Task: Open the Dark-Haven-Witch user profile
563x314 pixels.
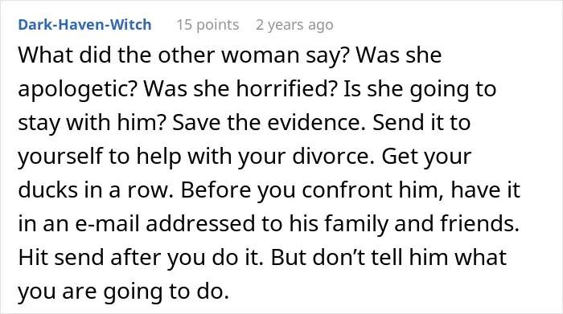Action: (x=84, y=25)
